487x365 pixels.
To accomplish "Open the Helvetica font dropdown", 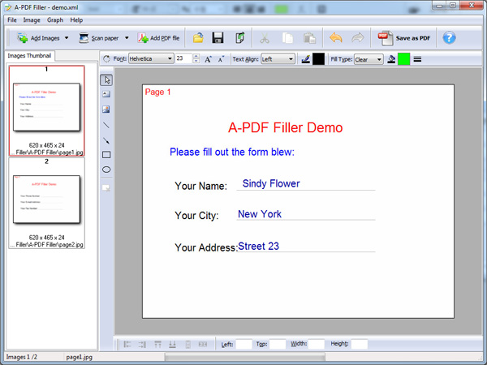I will [x=151, y=58].
